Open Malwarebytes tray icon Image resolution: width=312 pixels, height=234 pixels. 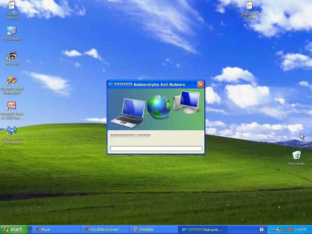pos(273,229)
